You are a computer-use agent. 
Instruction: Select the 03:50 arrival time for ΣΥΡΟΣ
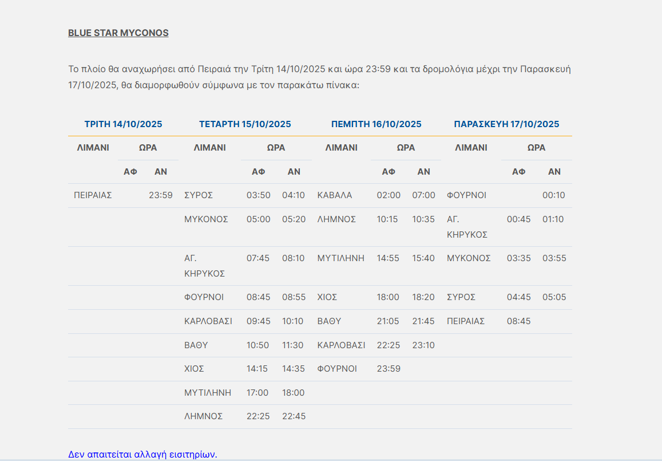258,195
